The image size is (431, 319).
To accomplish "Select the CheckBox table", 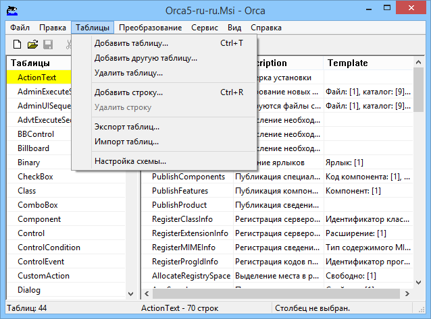I will (x=66, y=177).
